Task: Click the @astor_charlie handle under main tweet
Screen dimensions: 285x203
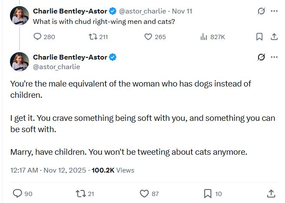Action: tap(56, 67)
